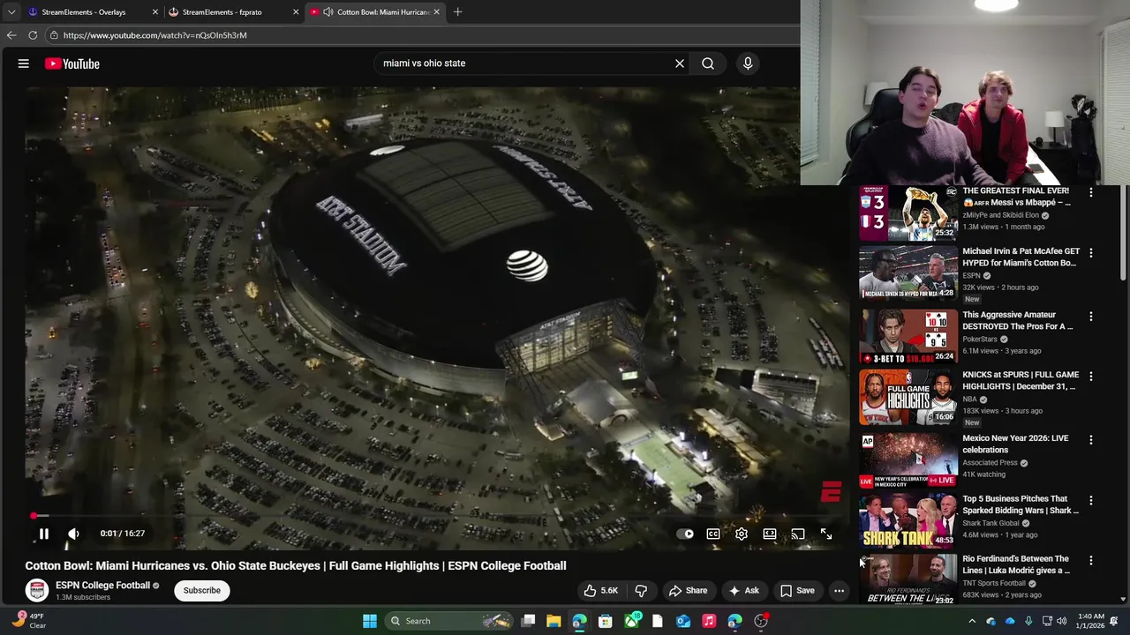Open Knicks at Spurs Full Game Highlights title
This screenshot has width=1130, height=635.
tap(1021, 380)
